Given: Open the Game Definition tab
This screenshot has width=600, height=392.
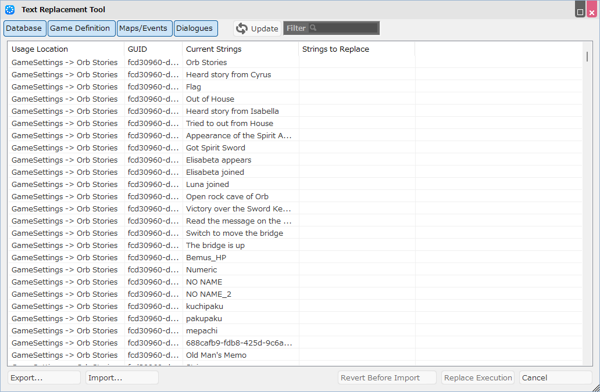Looking at the screenshot, I should [x=81, y=28].
